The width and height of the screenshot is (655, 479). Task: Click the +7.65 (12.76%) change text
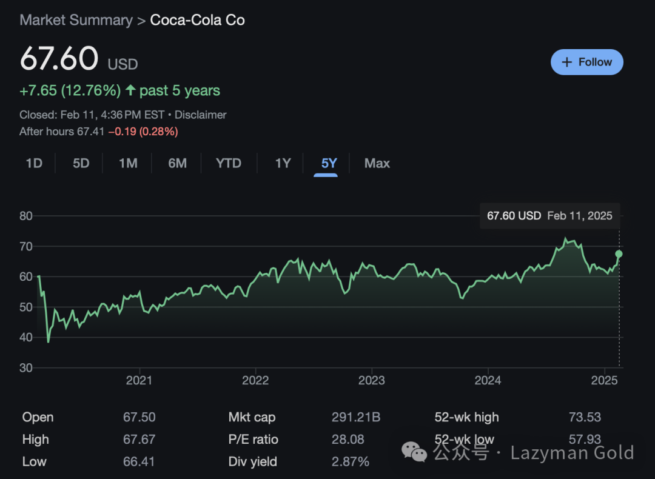point(70,90)
